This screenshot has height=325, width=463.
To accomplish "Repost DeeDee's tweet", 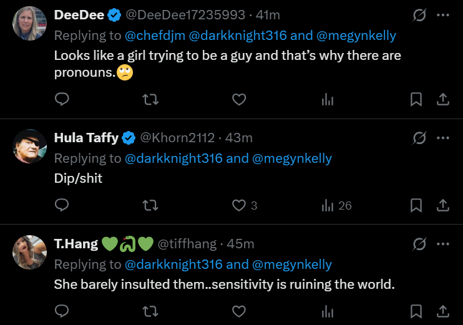I will coord(150,99).
